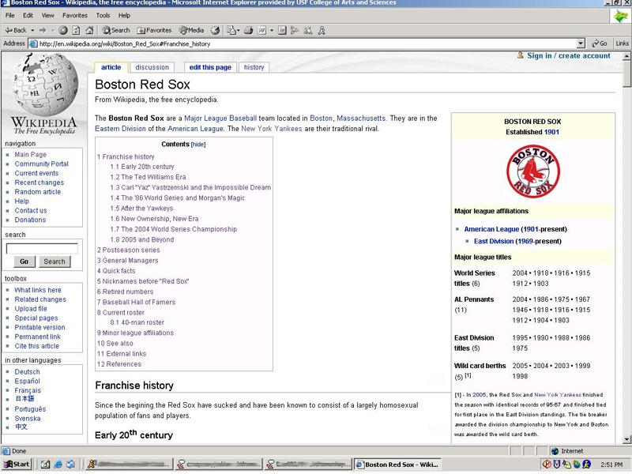The image size is (632, 474).
Task: Launch Internet Explorer from quick launch
Action: tap(58, 465)
